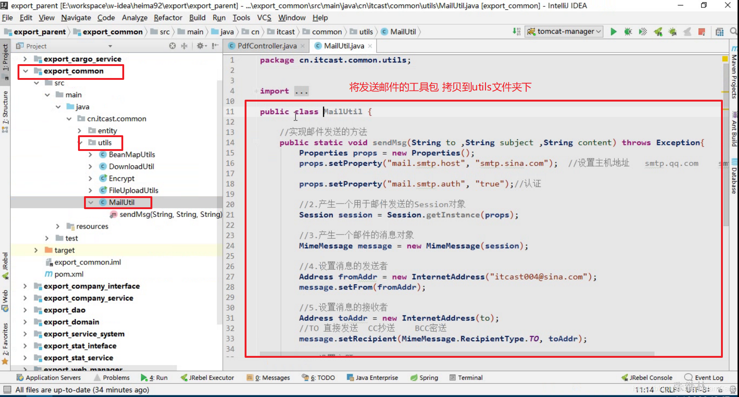
Task: Open JRebel Console tool window
Action: (x=646, y=378)
